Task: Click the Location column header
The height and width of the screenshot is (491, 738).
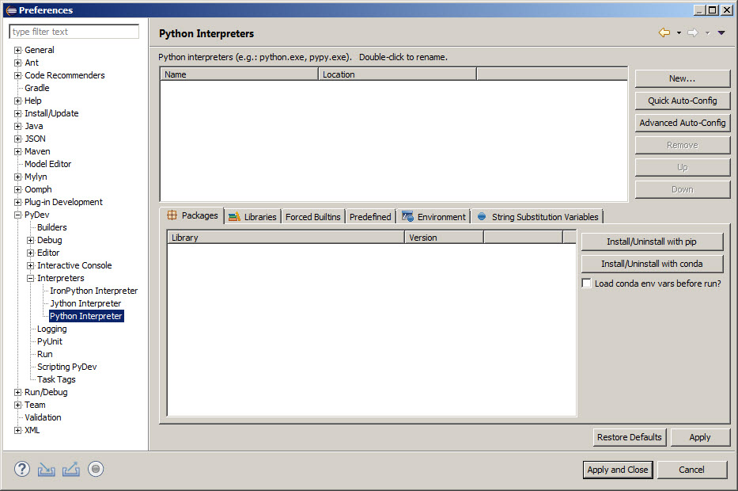Action: coord(397,74)
